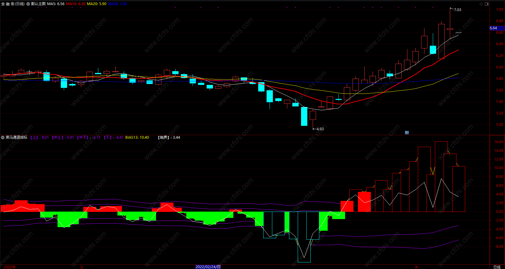505x269 pixels.
Task: Click the yellow MA20: 5.90 label
Action: point(96,4)
